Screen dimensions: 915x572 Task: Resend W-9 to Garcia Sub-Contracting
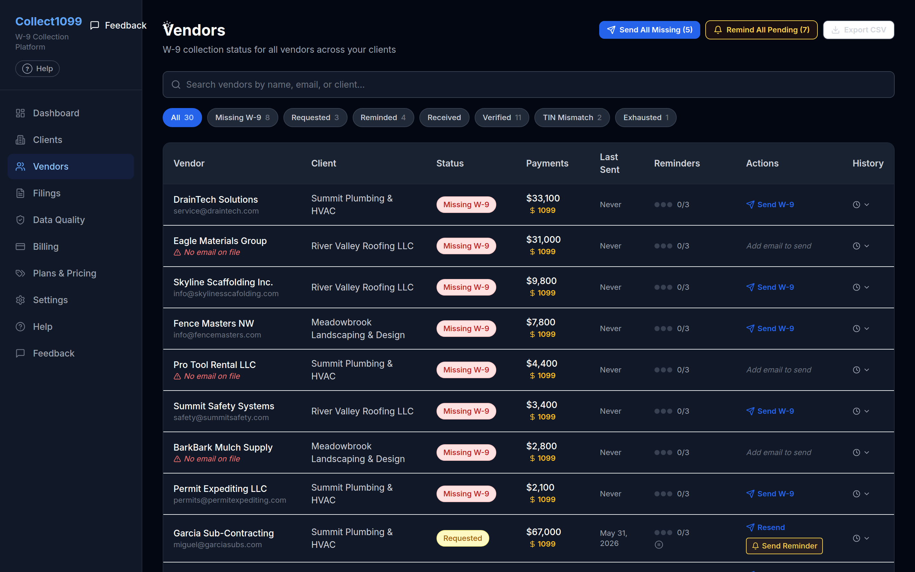(765, 528)
